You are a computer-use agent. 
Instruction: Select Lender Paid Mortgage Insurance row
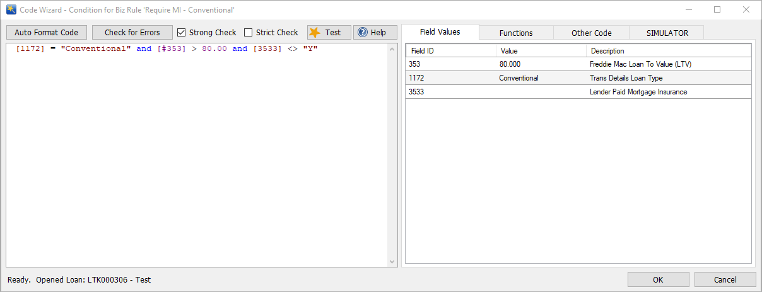(x=578, y=92)
